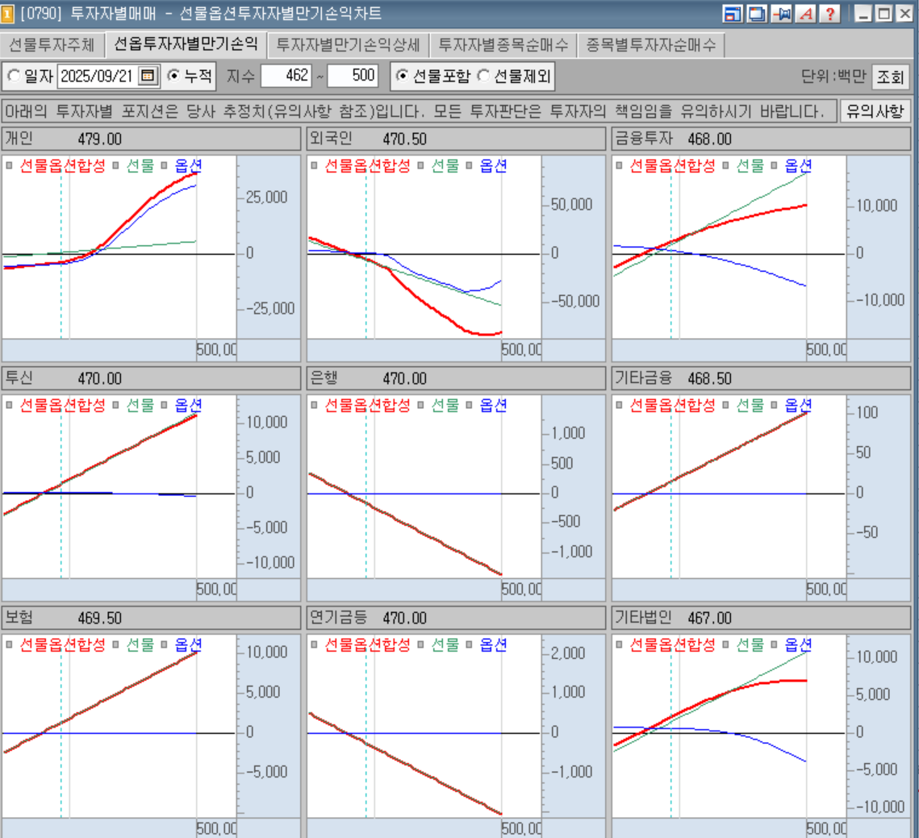Click the index lower bound field showing 462
Screen dimensions: 919x838
(286, 77)
